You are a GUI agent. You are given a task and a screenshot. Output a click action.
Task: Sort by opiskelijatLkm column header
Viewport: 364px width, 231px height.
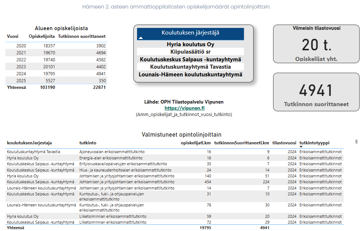point(196,143)
